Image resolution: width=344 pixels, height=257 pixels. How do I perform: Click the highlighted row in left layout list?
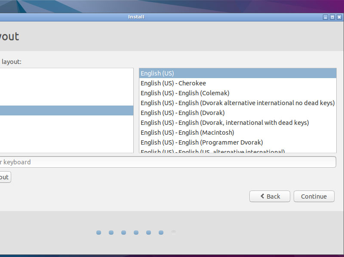67,111
